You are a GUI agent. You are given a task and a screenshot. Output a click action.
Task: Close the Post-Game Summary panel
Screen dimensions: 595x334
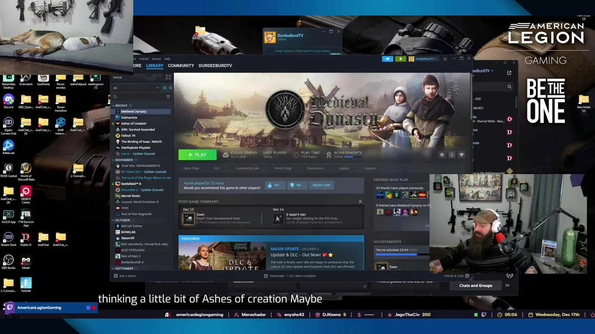[360, 201]
